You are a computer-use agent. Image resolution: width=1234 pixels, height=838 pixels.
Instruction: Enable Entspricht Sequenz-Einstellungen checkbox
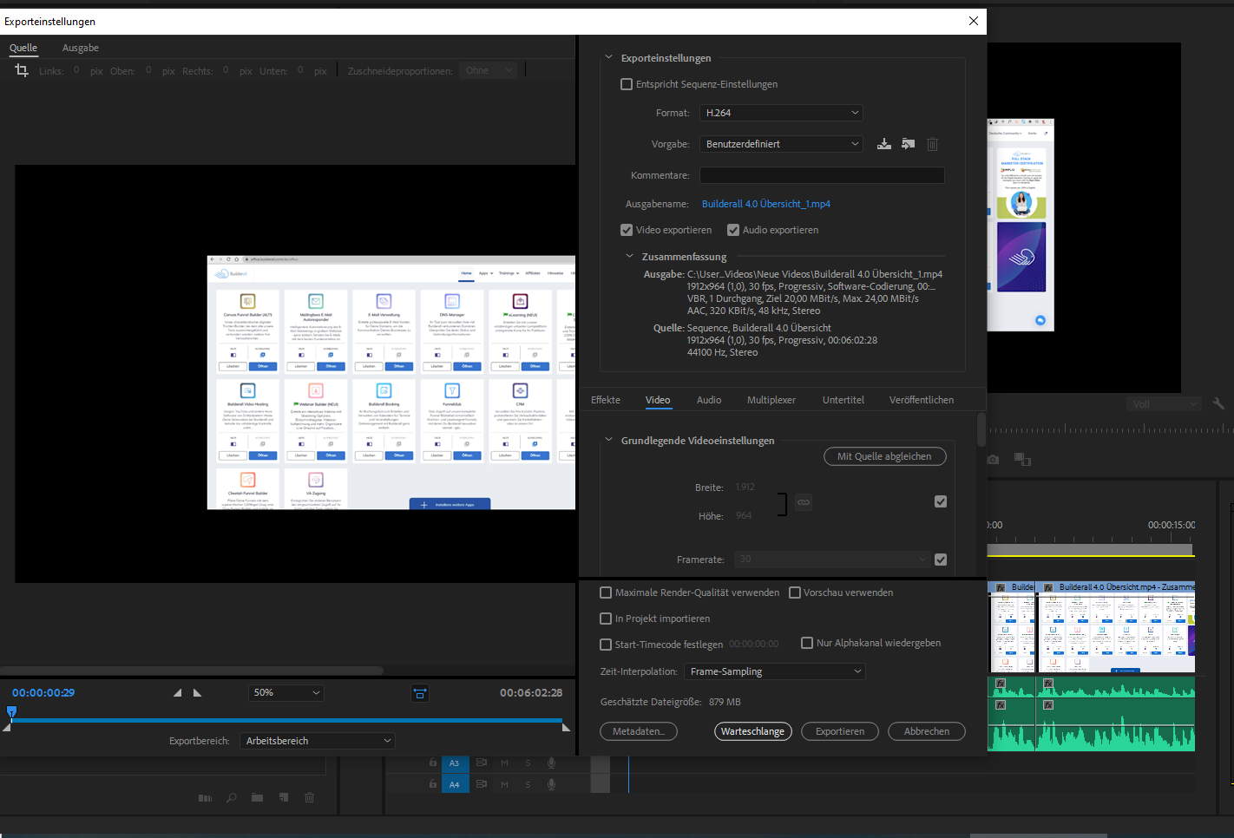[x=627, y=84]
